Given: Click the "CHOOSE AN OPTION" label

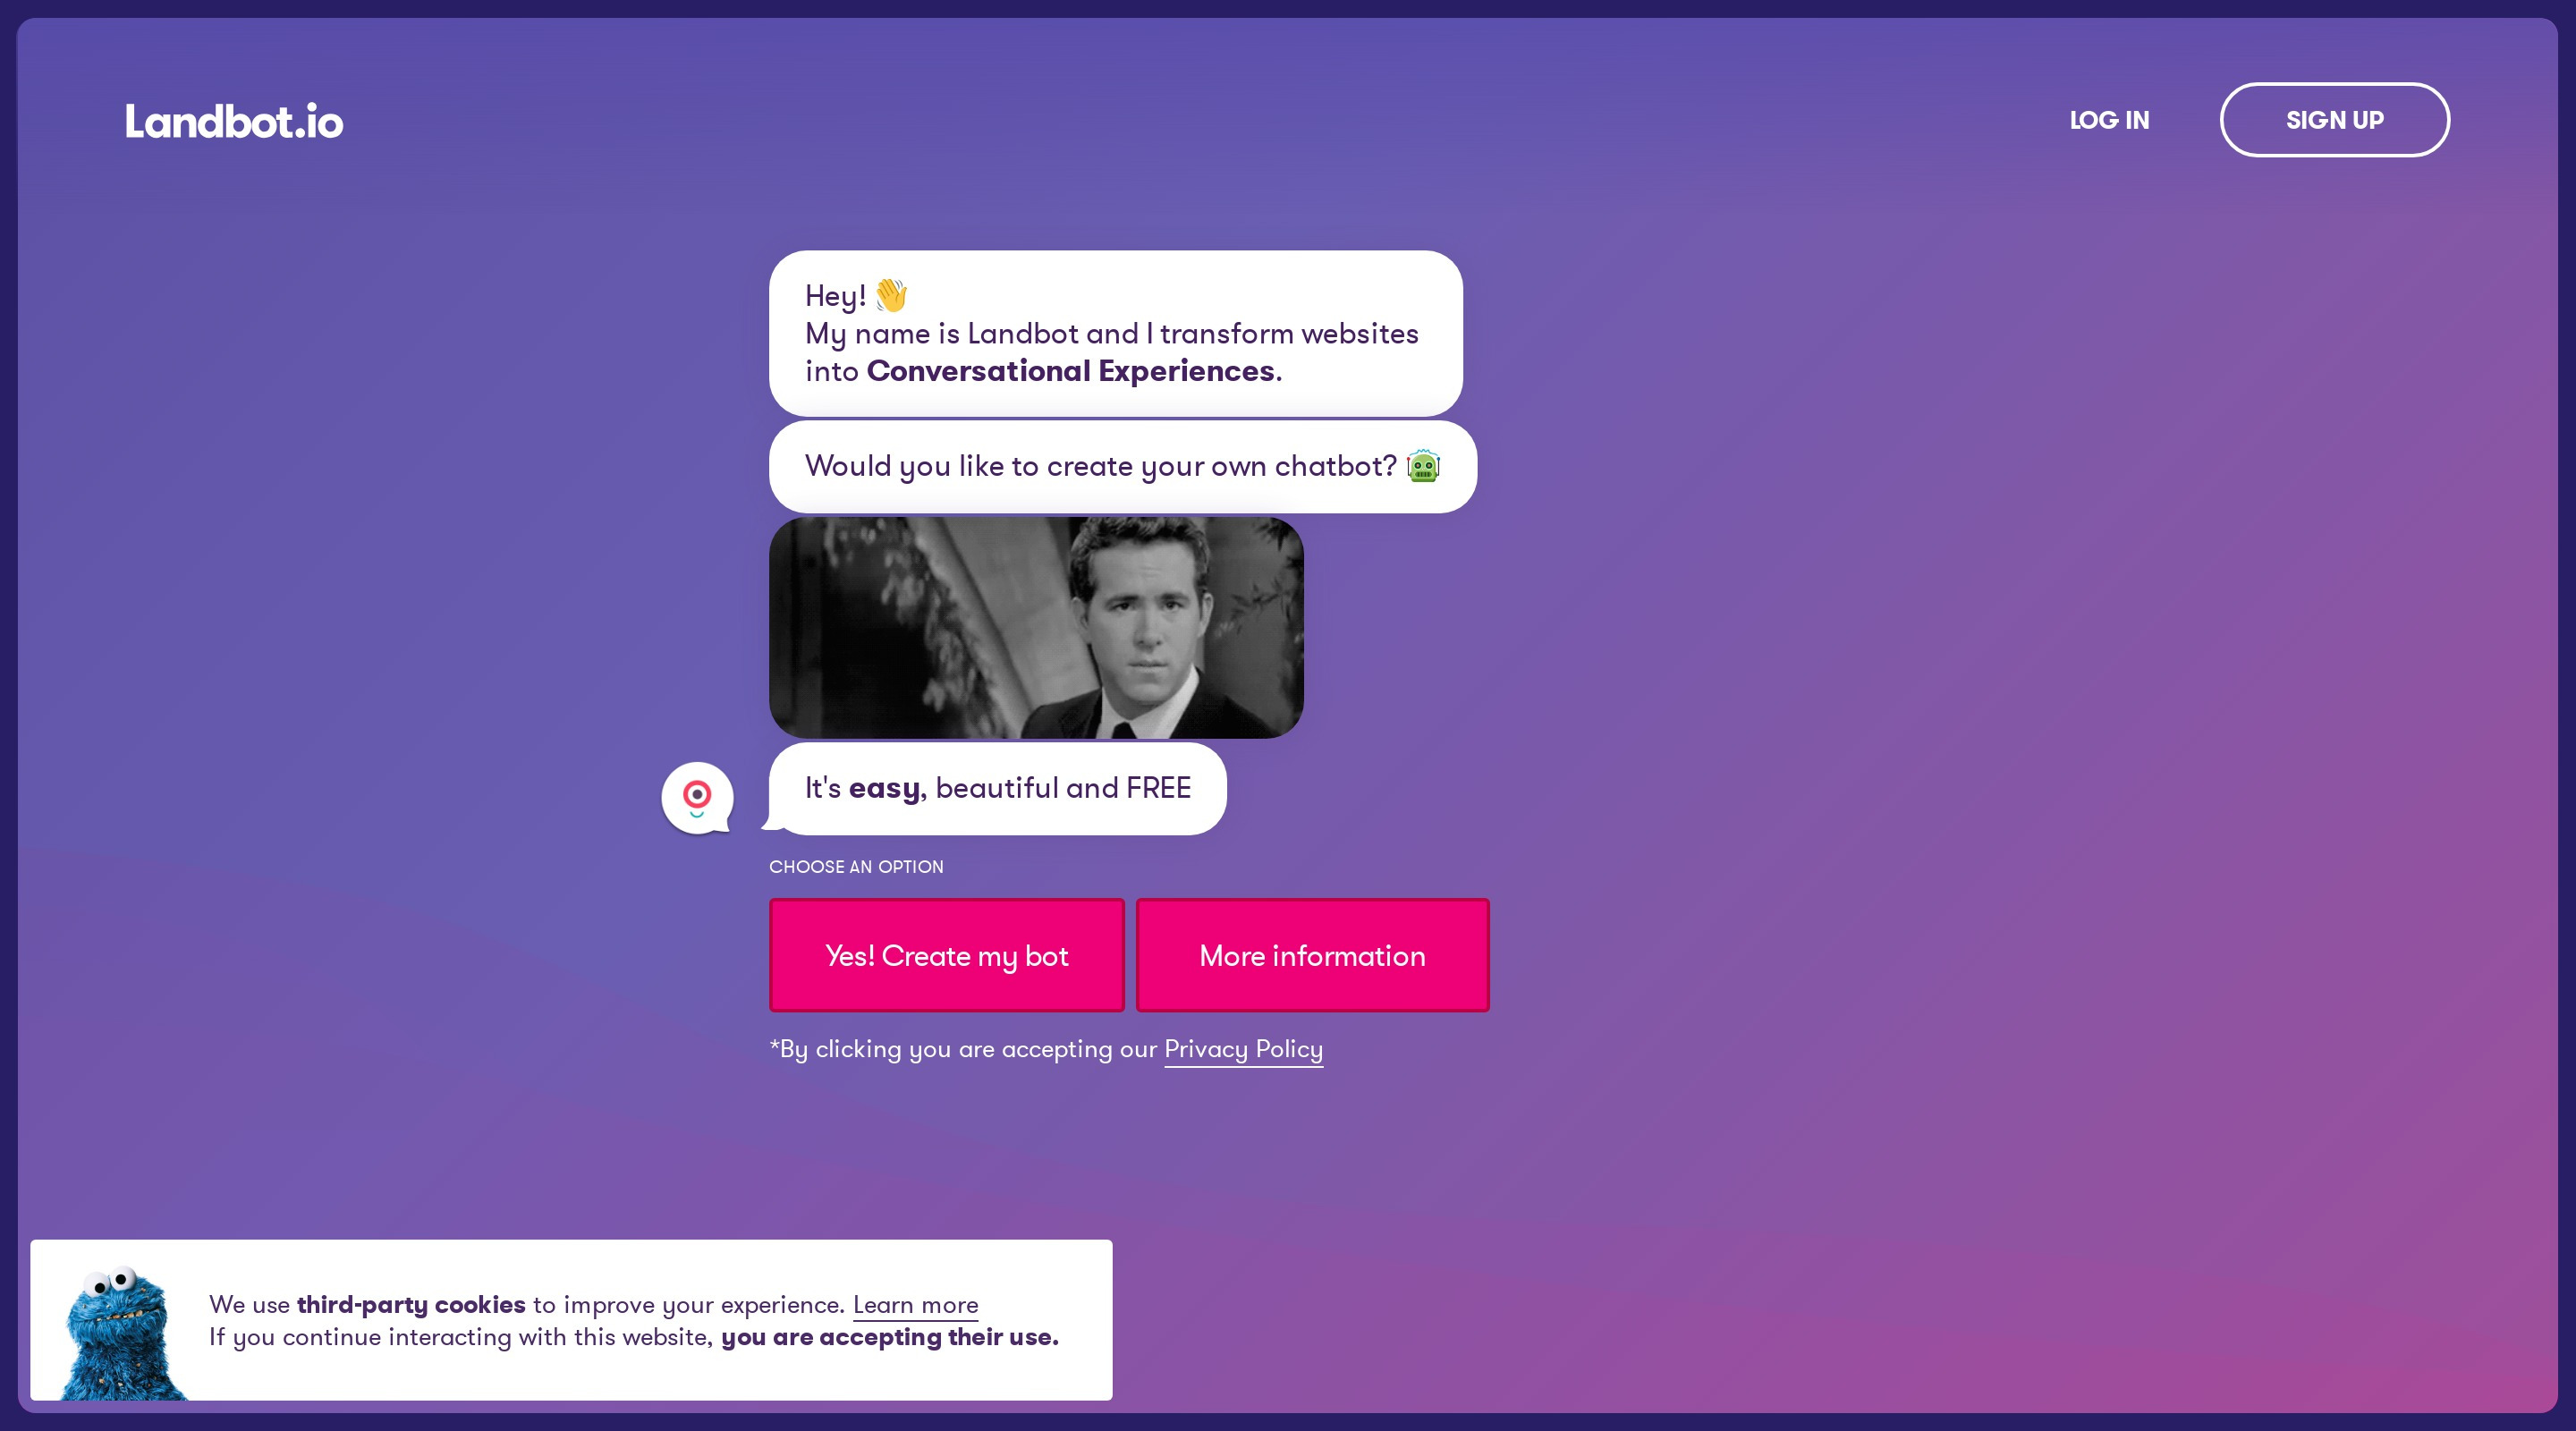Looking at the screenshot, I should click(x=856, y=867).
